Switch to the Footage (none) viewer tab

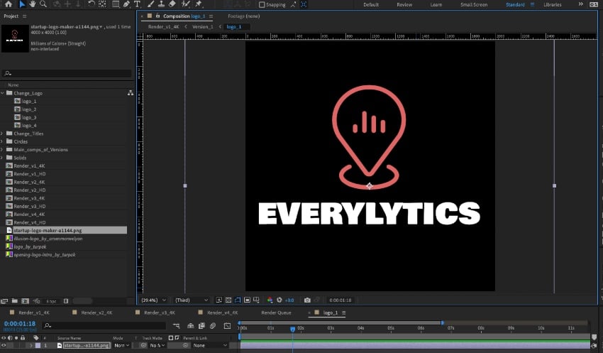coord(243,16)
